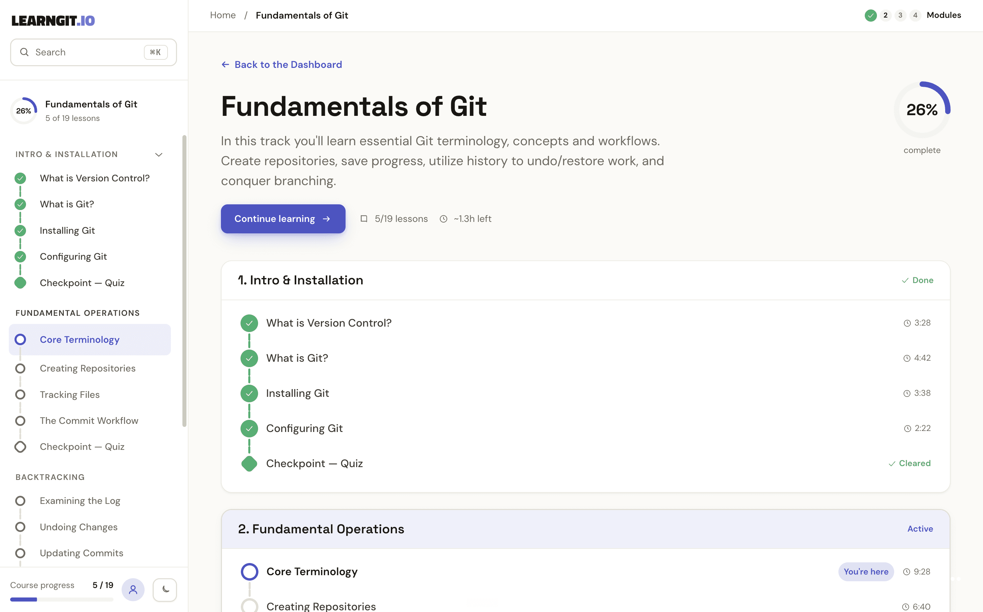Go to module 4
The height and width of the screenshot is (612, 983).
click(x=915, y=16)
